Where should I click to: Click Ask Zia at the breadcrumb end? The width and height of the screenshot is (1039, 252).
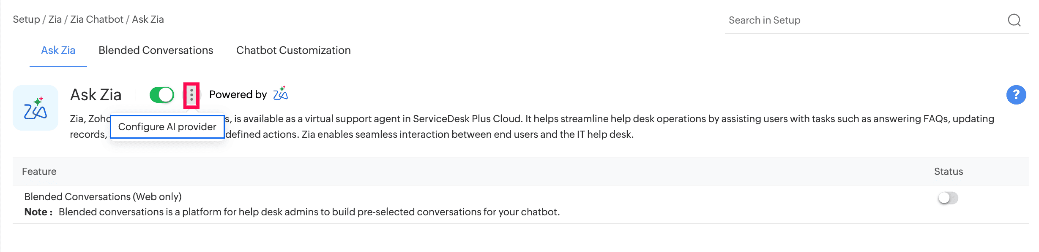coord(148,19)
